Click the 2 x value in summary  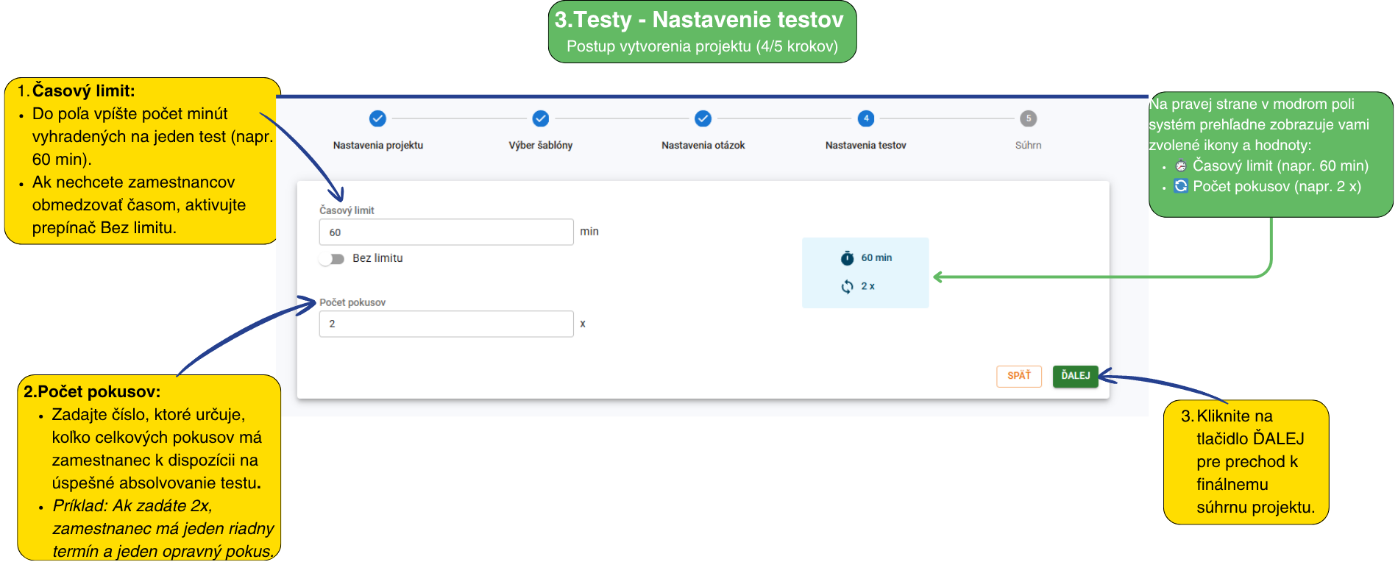868,287
